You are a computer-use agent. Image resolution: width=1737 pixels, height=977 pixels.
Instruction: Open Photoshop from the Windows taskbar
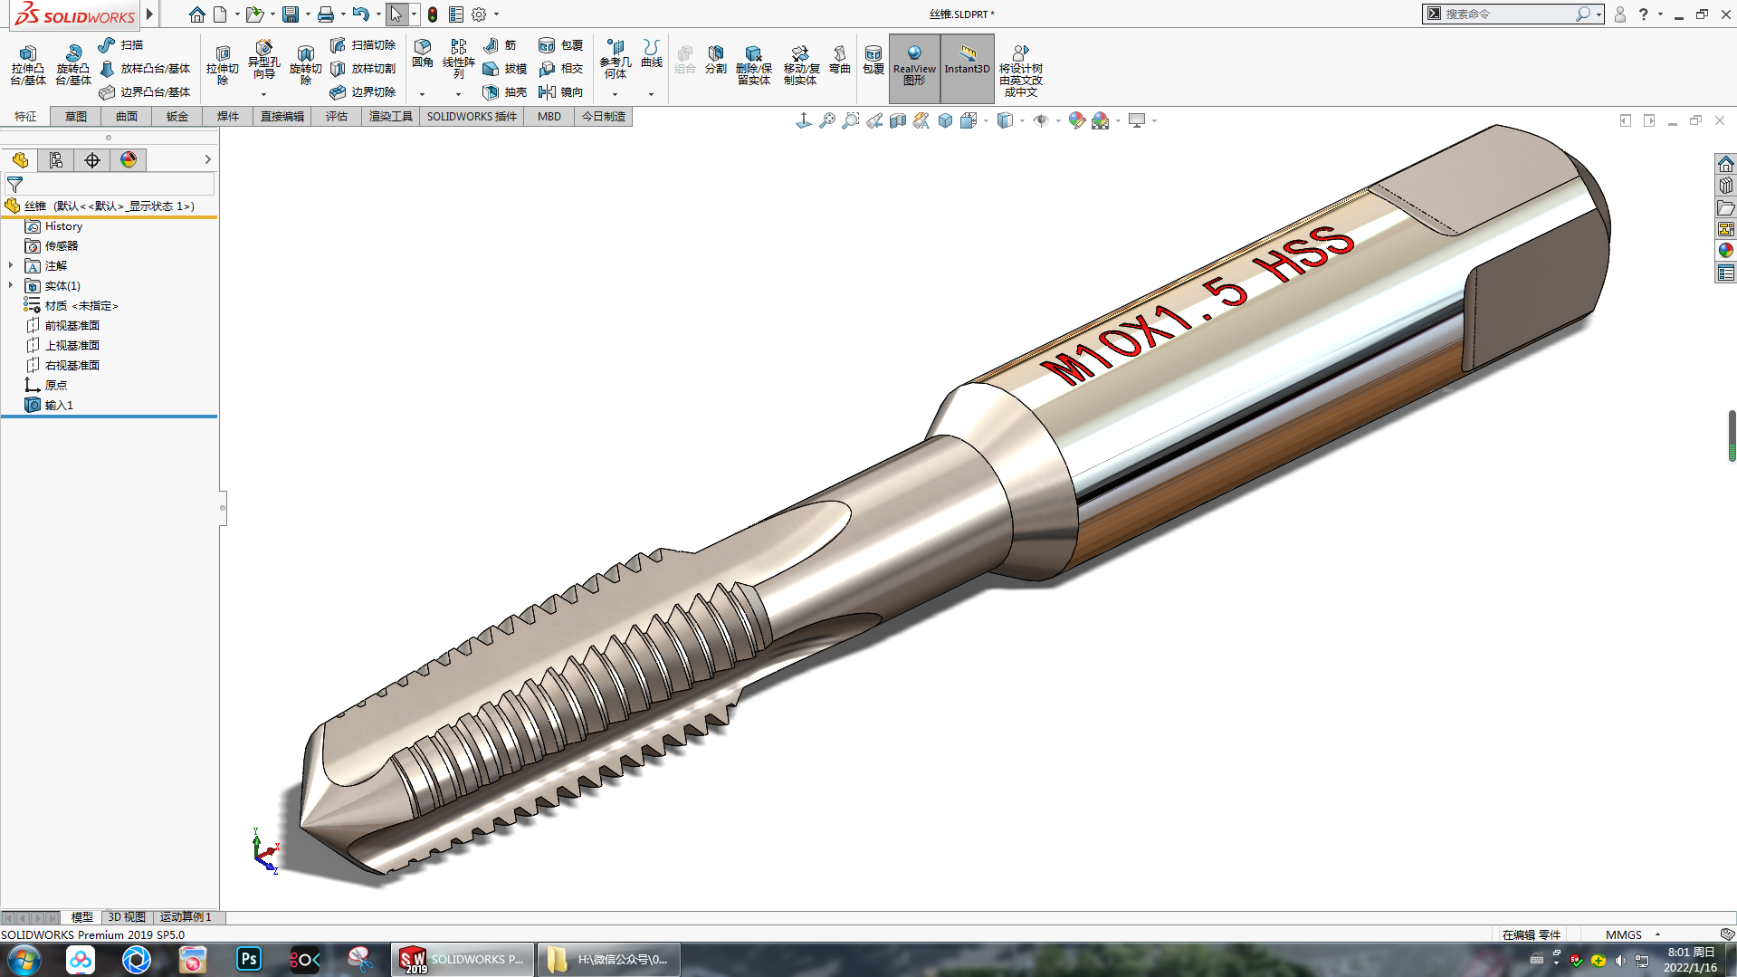pos(249,959)
